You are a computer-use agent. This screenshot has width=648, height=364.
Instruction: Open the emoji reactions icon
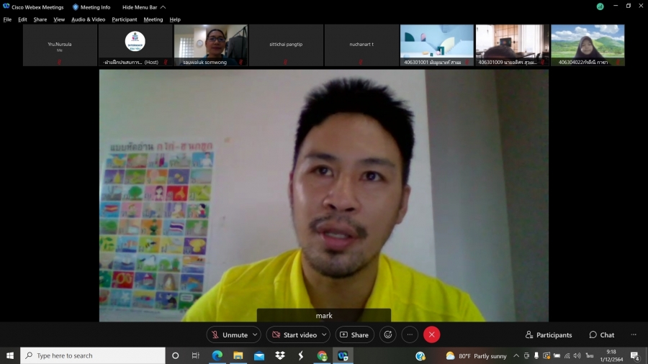pyautogui.click(x=388, y=335)
